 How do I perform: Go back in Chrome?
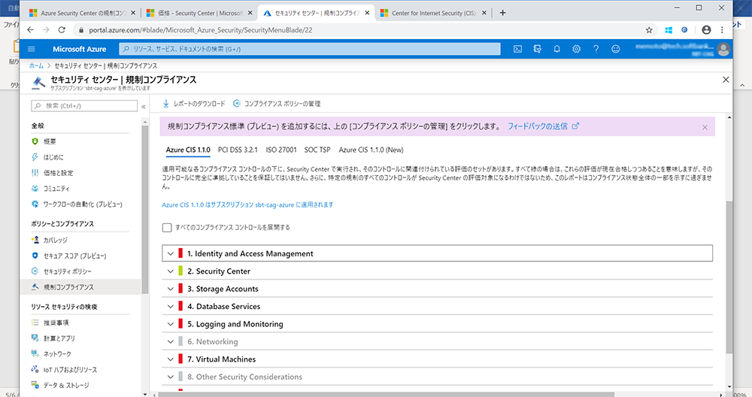tap(30, 30)
